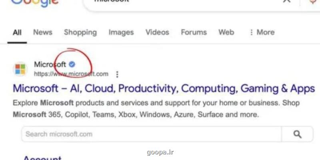This screenshot has width=320, height=160.
Task: Click the voice search microphone icon
Action: point(313,2)
